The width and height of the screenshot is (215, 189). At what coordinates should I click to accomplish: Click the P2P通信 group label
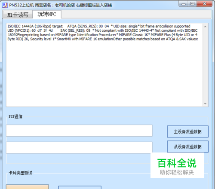click(15, 116)
